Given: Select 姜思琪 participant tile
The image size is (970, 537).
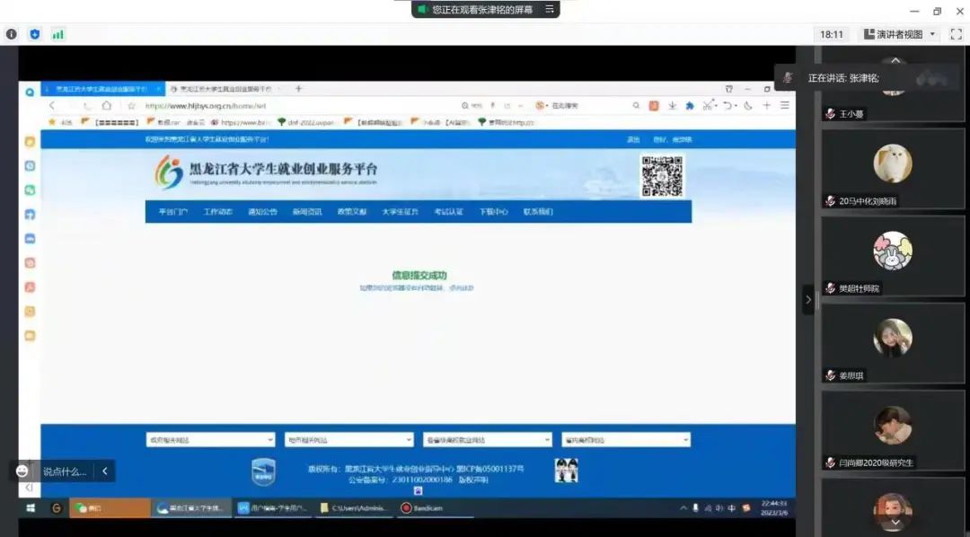Looking at the screenshot, I should point(893,343).
